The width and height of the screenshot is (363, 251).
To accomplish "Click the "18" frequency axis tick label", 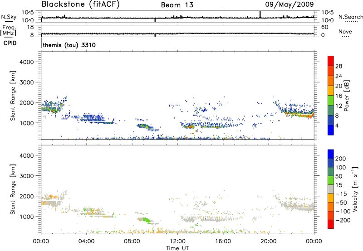I will point(30,27).
